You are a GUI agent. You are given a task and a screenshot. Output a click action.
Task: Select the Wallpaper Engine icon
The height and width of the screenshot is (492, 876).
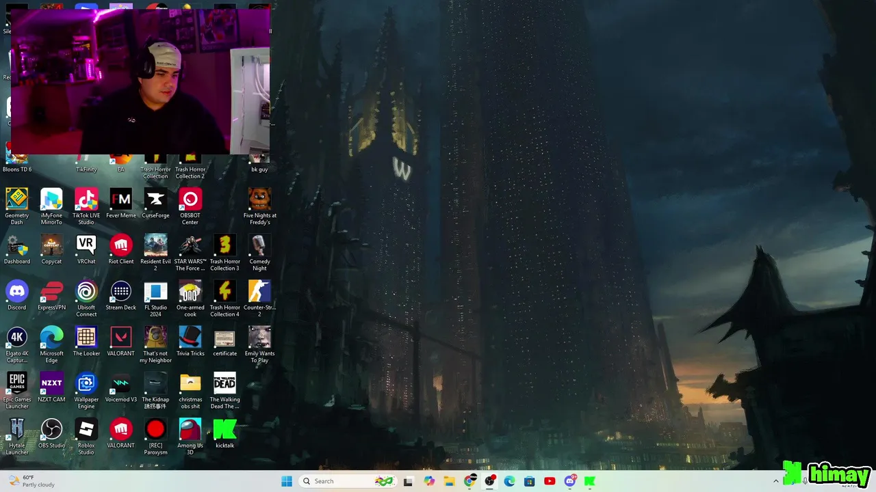pyautogui.click(x=86, y=389)
